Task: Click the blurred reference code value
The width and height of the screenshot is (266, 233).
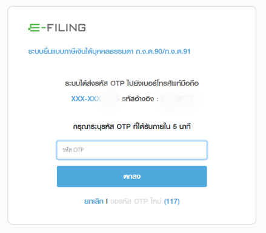Action: pos(178,99)
